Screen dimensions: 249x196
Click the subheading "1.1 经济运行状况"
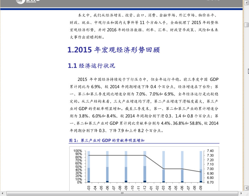tap(92, 66)
